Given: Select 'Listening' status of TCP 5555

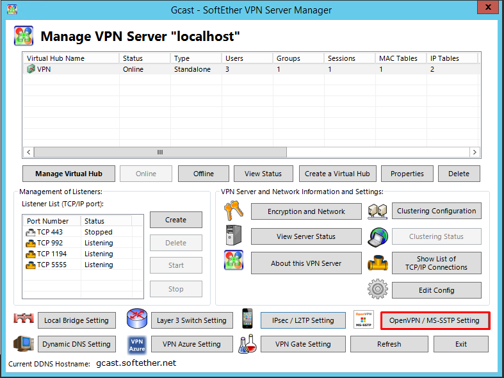Looking at the screenshot, I should [99, 265].
